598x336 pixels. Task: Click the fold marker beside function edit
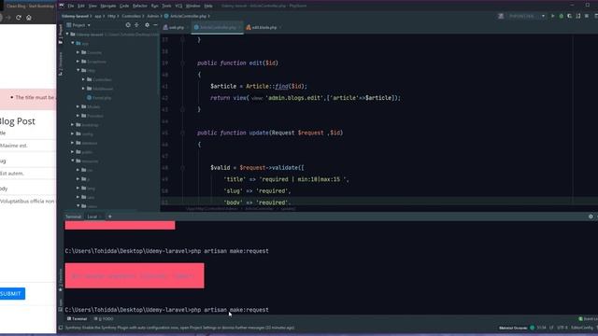tap(183, 63)
